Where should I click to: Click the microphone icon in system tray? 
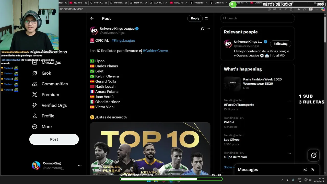293,180
